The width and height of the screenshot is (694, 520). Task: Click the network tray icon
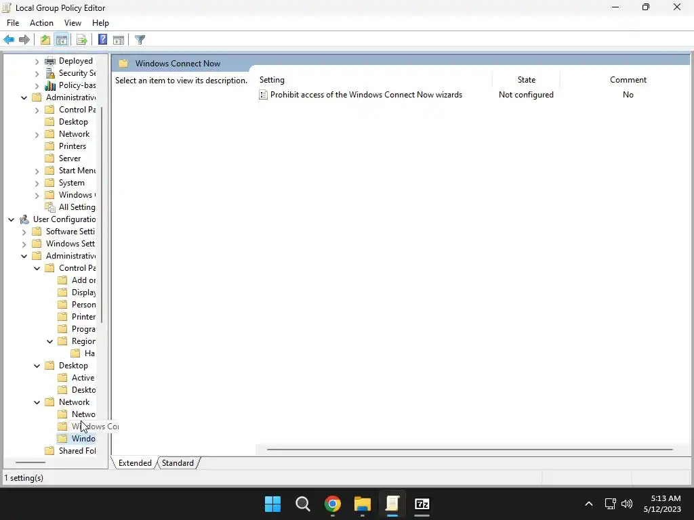[611, 504]
